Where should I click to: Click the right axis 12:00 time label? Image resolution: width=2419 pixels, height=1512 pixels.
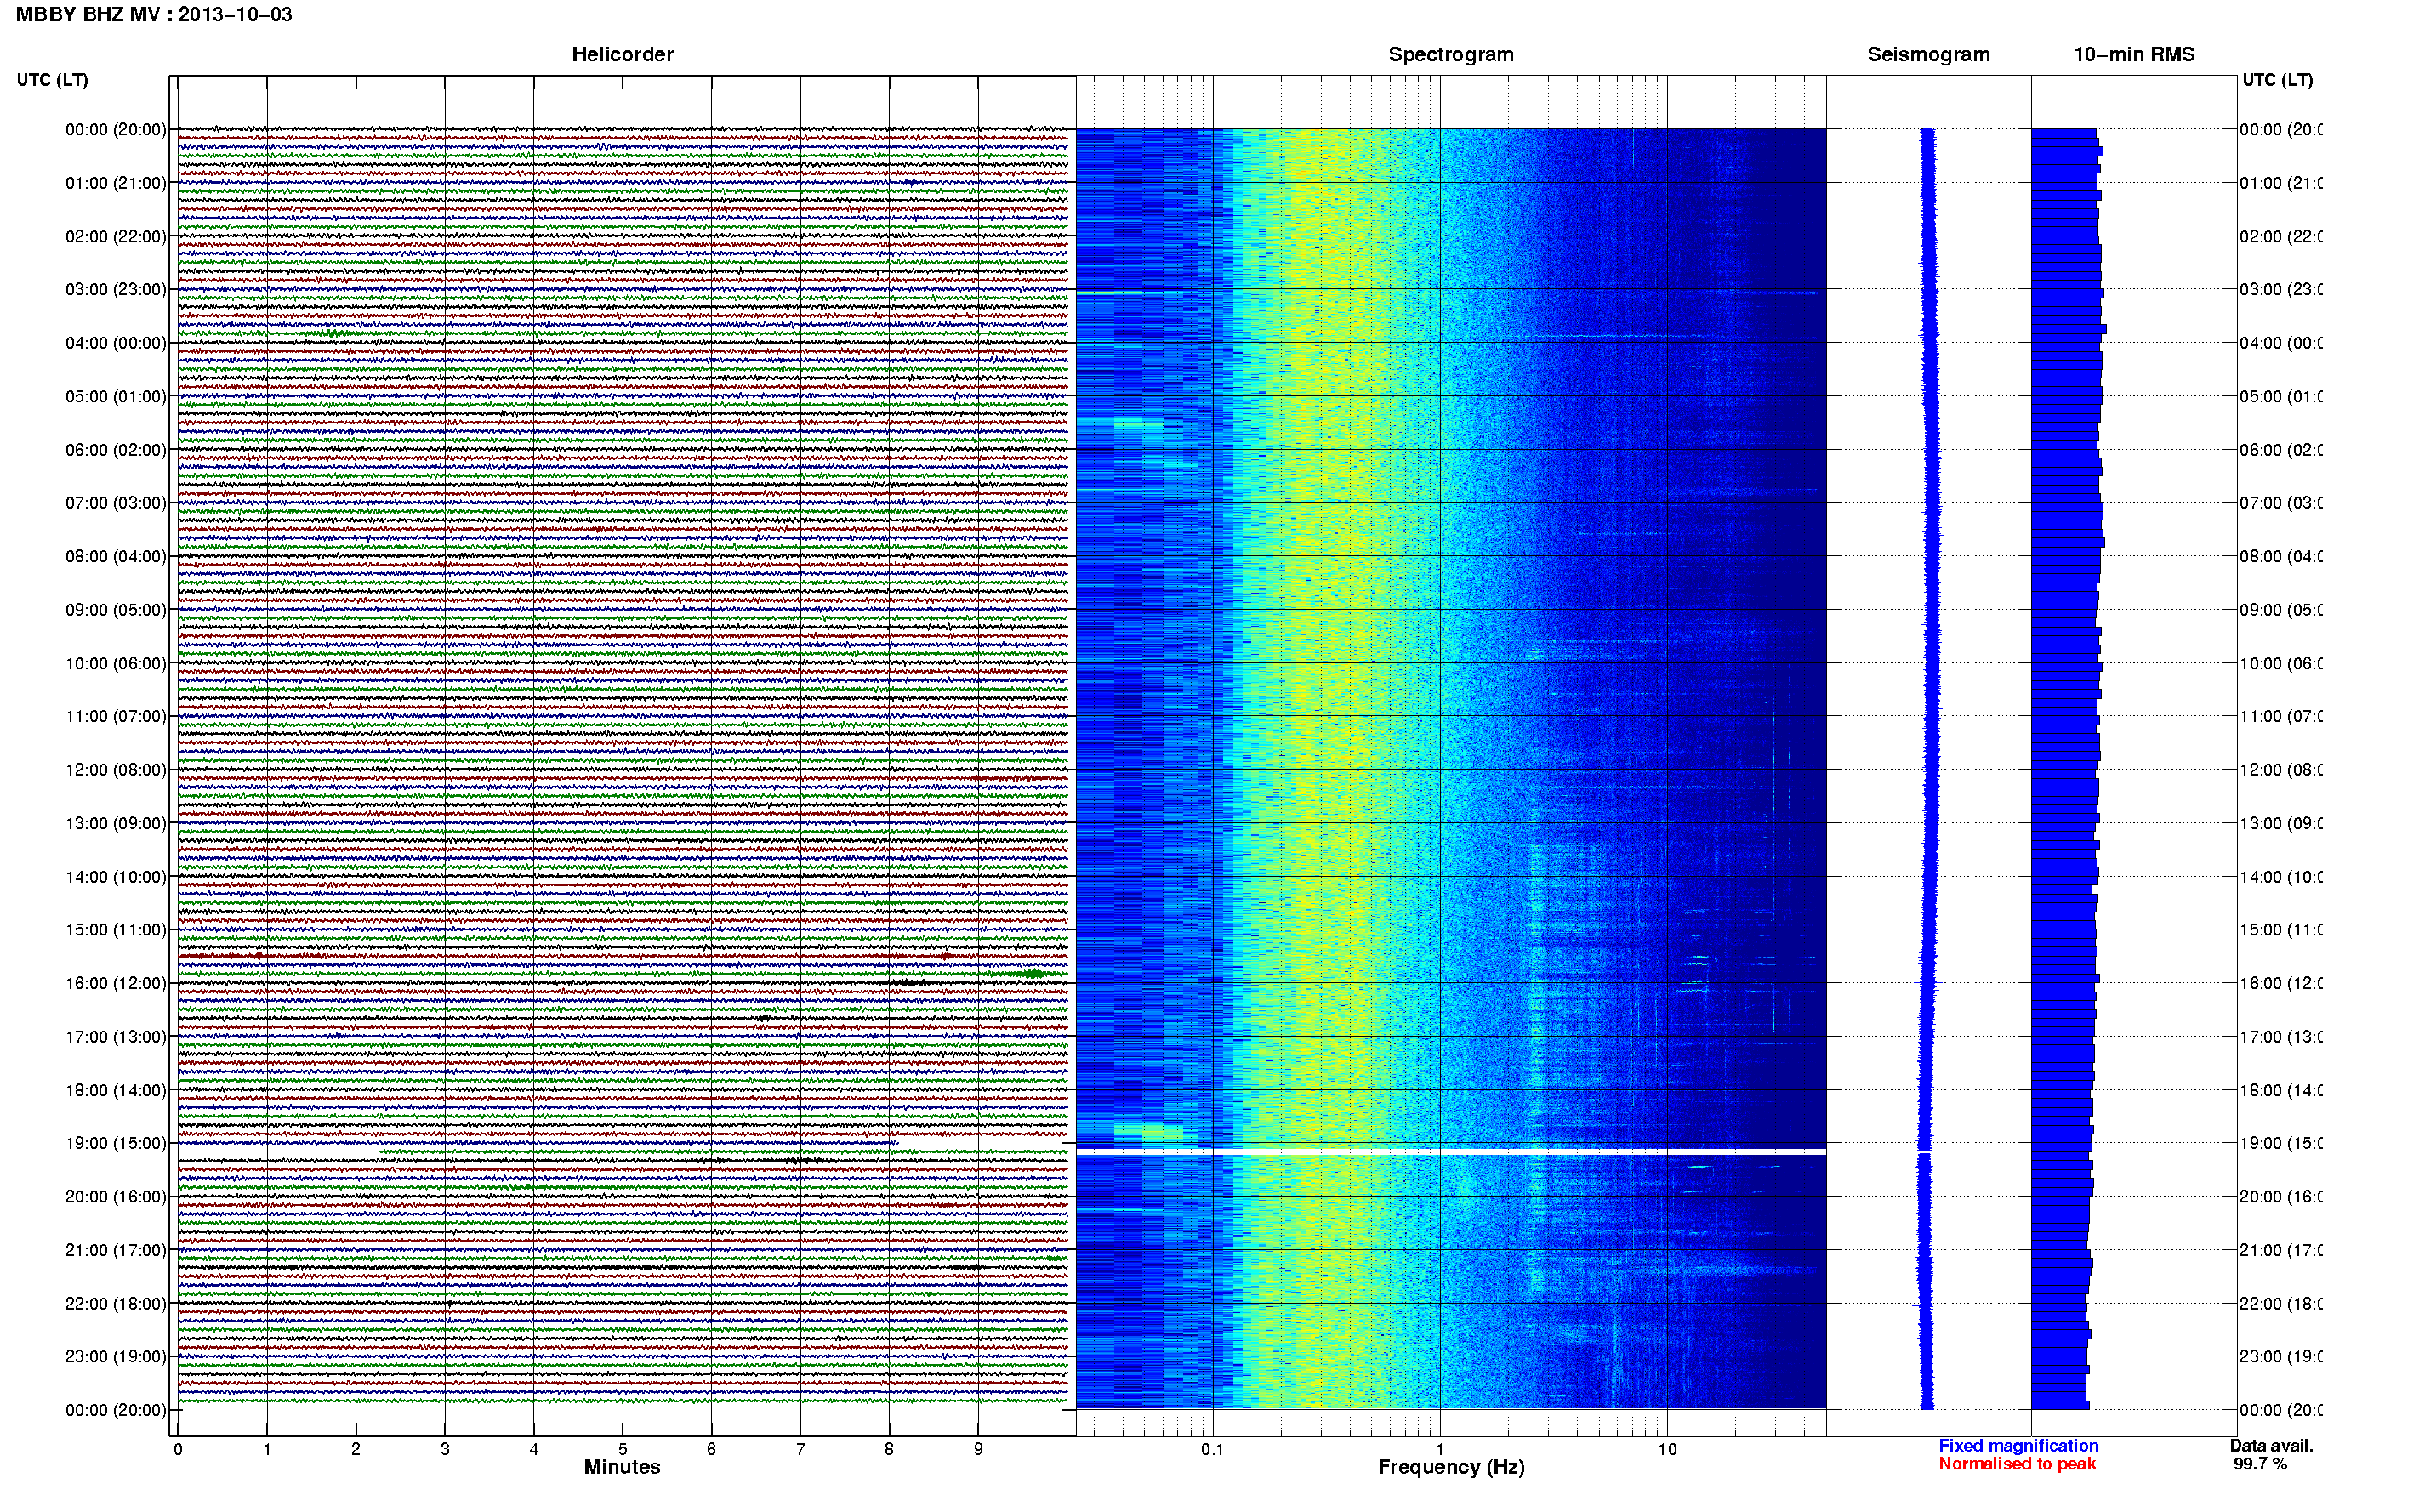tap(2280, 770)
